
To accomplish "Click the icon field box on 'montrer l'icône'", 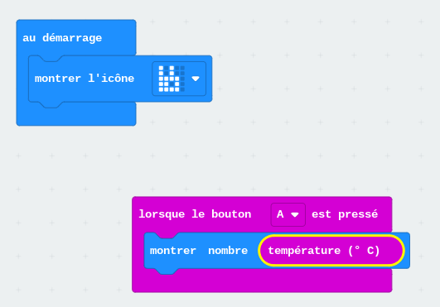I will click(x=179, y=79).
